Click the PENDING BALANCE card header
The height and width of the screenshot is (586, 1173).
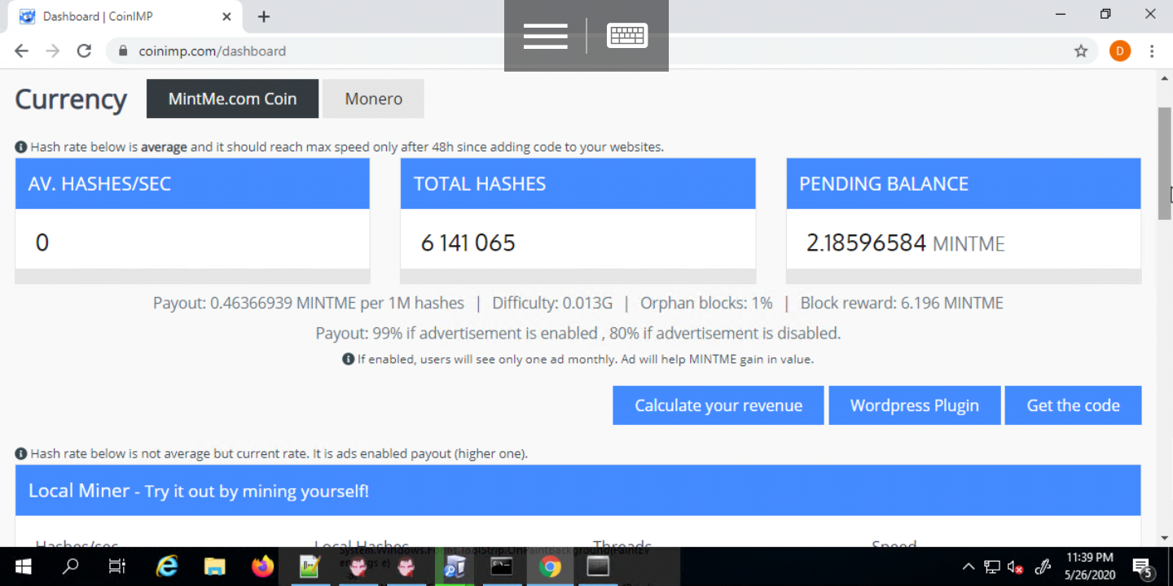(x=964, y=183)
